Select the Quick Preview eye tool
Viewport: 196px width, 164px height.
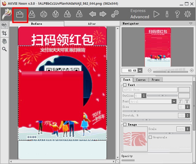(5, 26)
